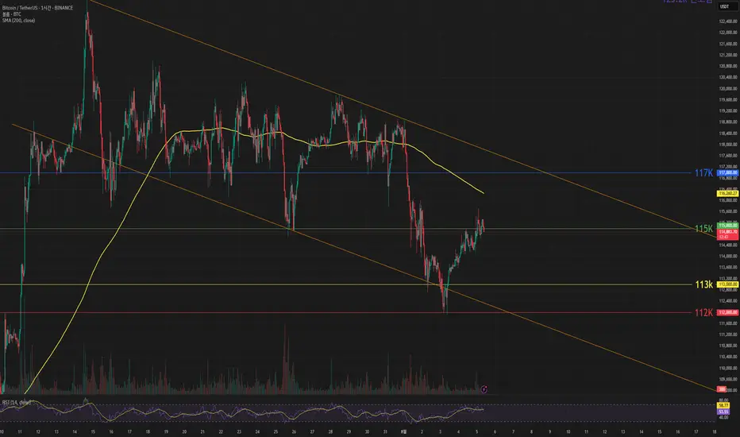The height and width of the screenshot is (437, 740).
Task: Click the Bitcoin / TetherUS symbol title
Action: (x=37, y=8)
